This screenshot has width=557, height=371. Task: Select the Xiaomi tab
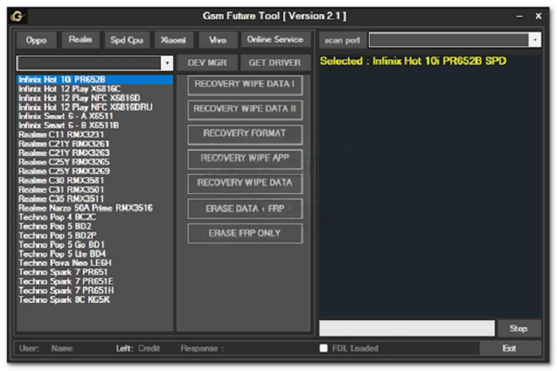173,39
